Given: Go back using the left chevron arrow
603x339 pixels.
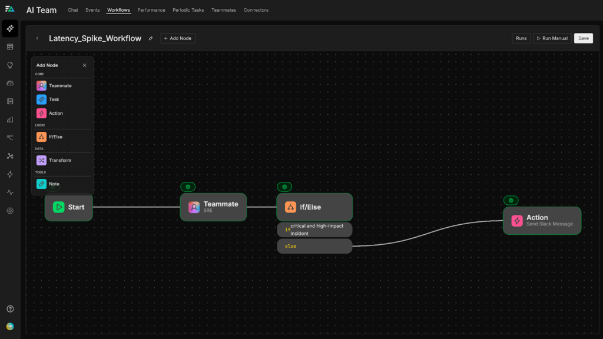Looking at the screenshot, I should coord(38,38).
